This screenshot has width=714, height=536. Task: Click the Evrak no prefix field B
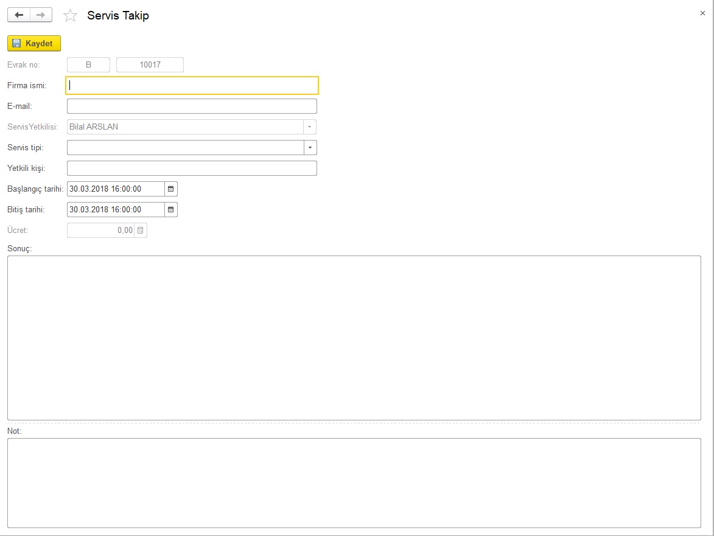[88, 65]
